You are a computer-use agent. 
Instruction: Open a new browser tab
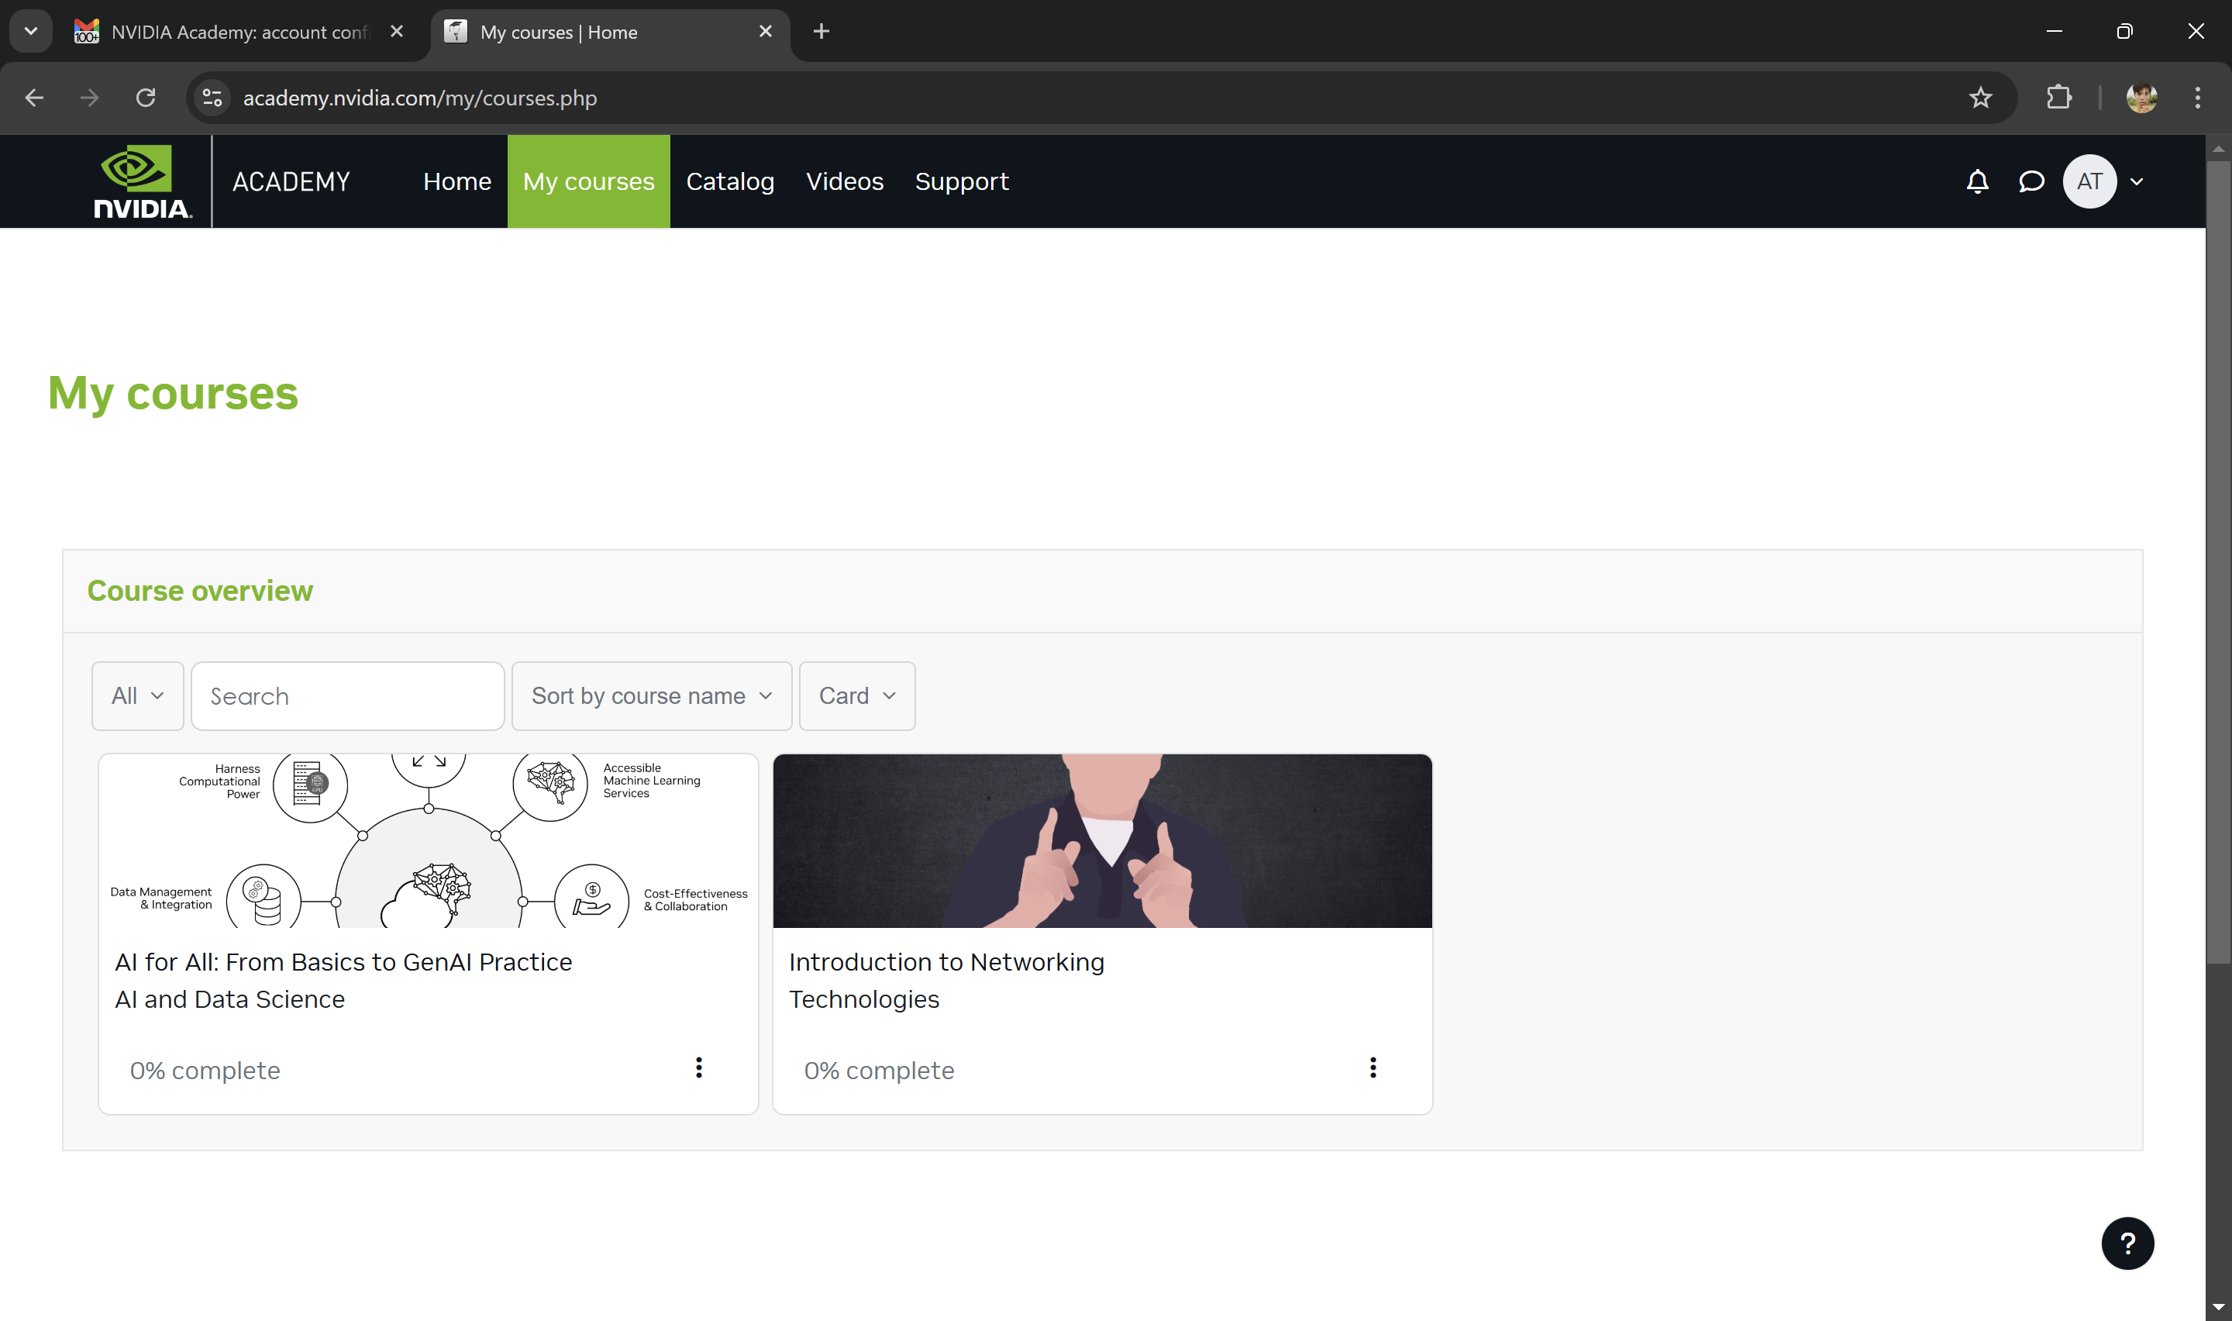[821, 31]
